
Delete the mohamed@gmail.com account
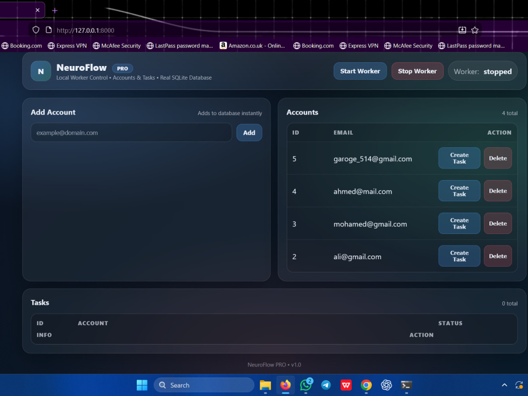click(x=498, y=223)
